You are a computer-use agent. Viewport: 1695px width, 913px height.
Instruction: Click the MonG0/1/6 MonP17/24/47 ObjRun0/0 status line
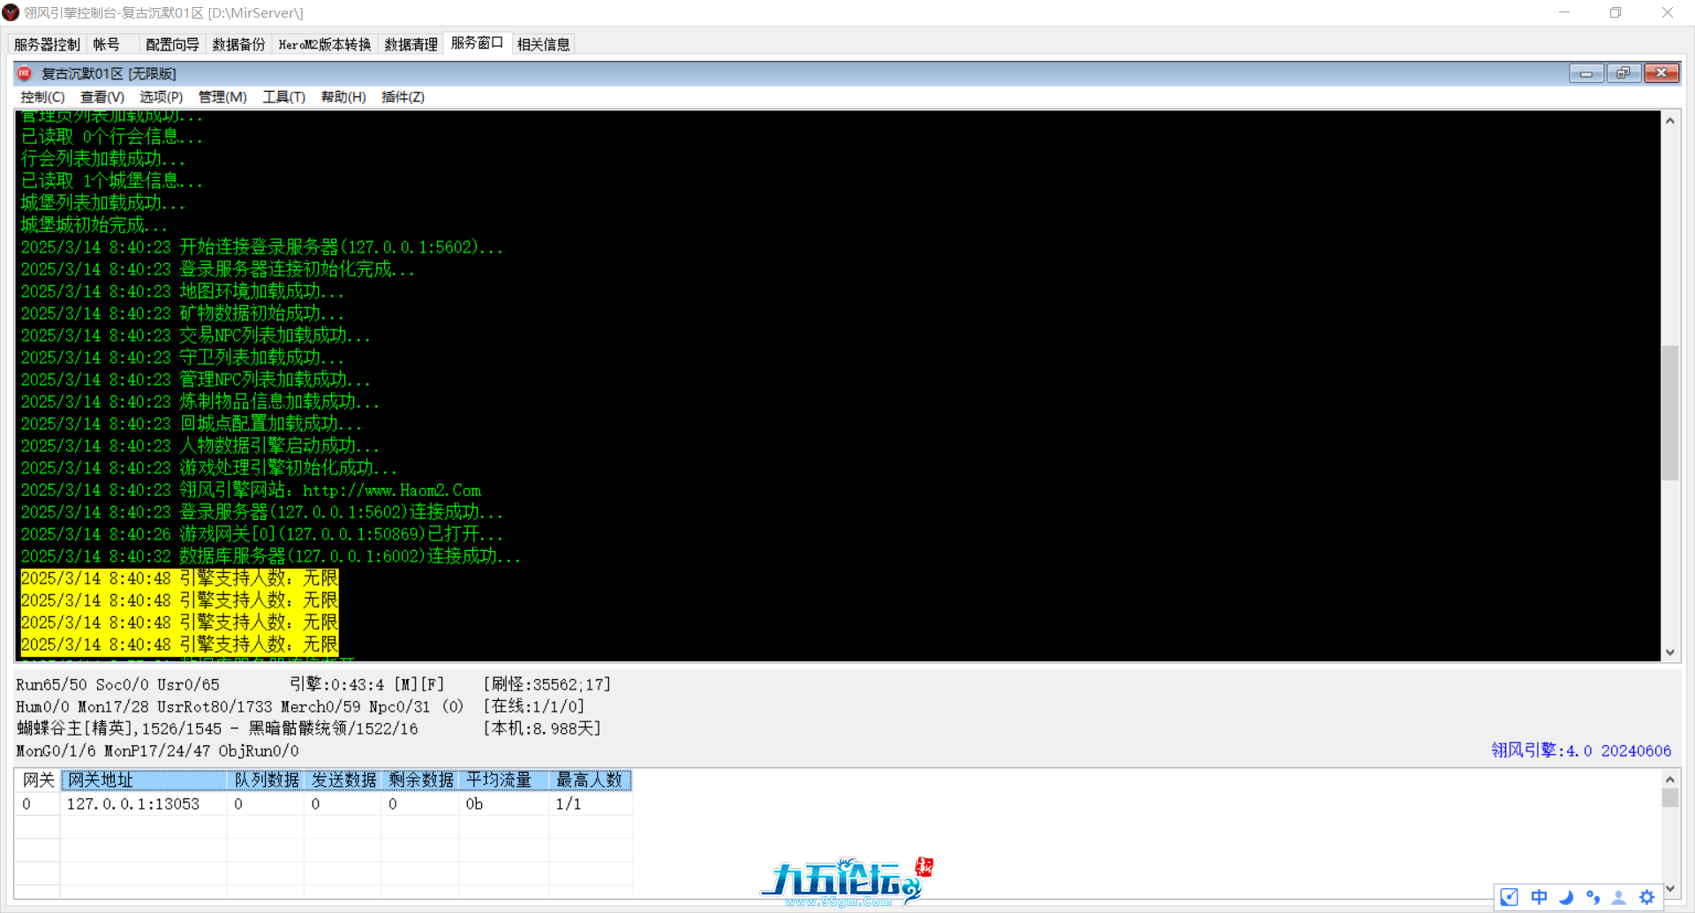[x=157, y=751]
